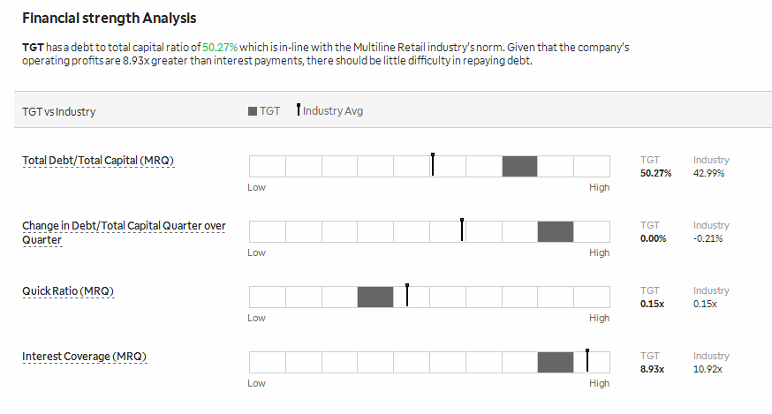Open Total Debt/Total Capital (MRQ) definition
The width and height of the screenshot is (772, 414).
point(98,161)
